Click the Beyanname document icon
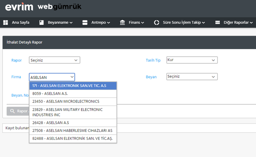Viewport: 256px width, 157px height. click(42, 22)
